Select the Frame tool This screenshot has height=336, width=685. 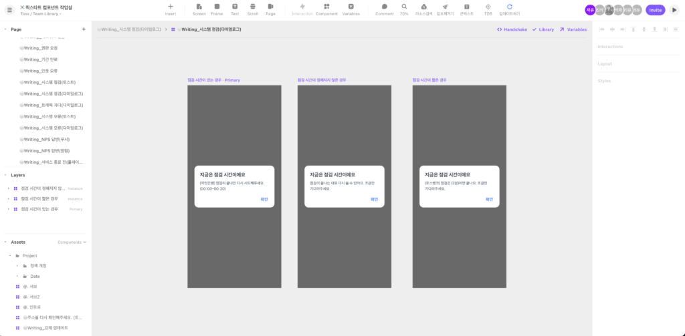[217, 9]
